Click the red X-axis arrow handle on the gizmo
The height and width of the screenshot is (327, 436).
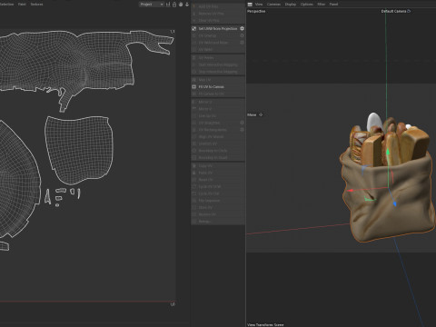(x=351, y=191)
